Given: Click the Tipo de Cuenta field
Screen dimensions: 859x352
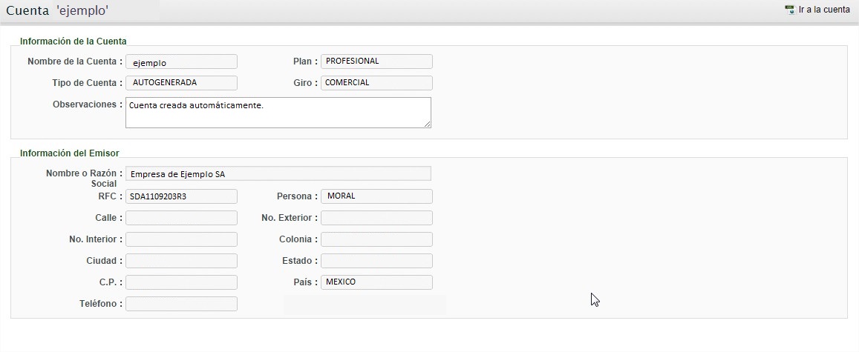Looking at the screenshot, I should point(181,83).
